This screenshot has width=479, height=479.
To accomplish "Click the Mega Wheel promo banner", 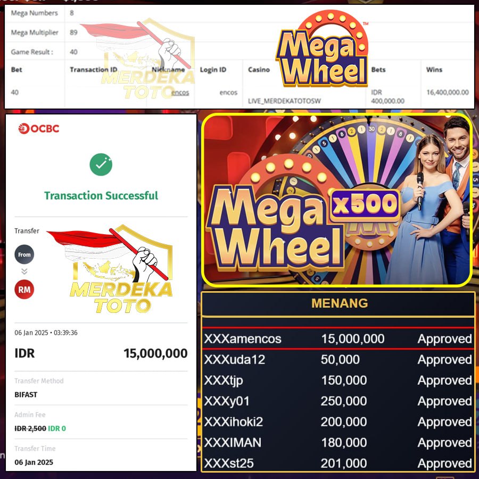I will tap(337, 200).
